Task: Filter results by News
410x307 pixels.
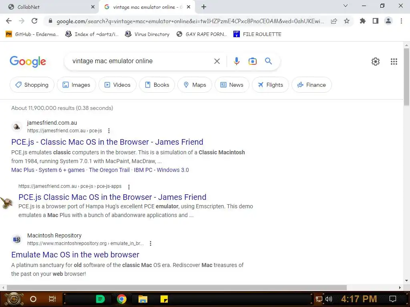Action: [x=232, y=85]
